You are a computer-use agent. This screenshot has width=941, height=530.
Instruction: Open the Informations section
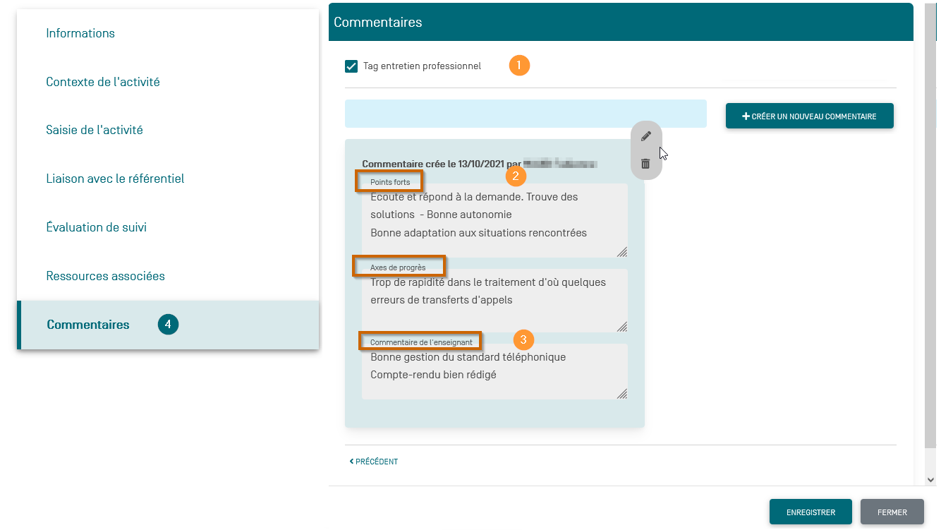tap(80, 33)
